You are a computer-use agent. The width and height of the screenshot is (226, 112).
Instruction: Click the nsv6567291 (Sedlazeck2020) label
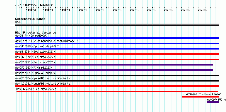click(35, 62)
